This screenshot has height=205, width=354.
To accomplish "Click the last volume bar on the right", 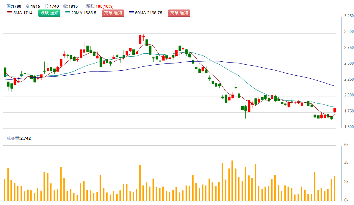I will click(x=335, y=189).
